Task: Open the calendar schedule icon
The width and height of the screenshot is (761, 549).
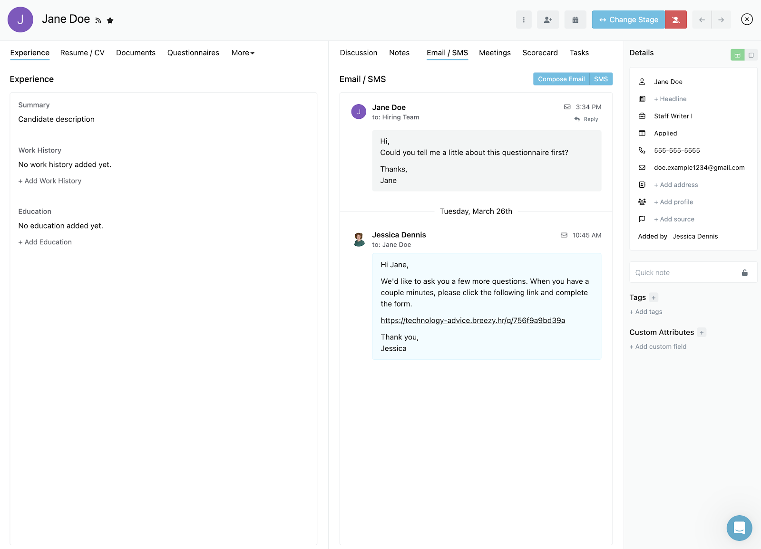Action: tap(576, 19)
